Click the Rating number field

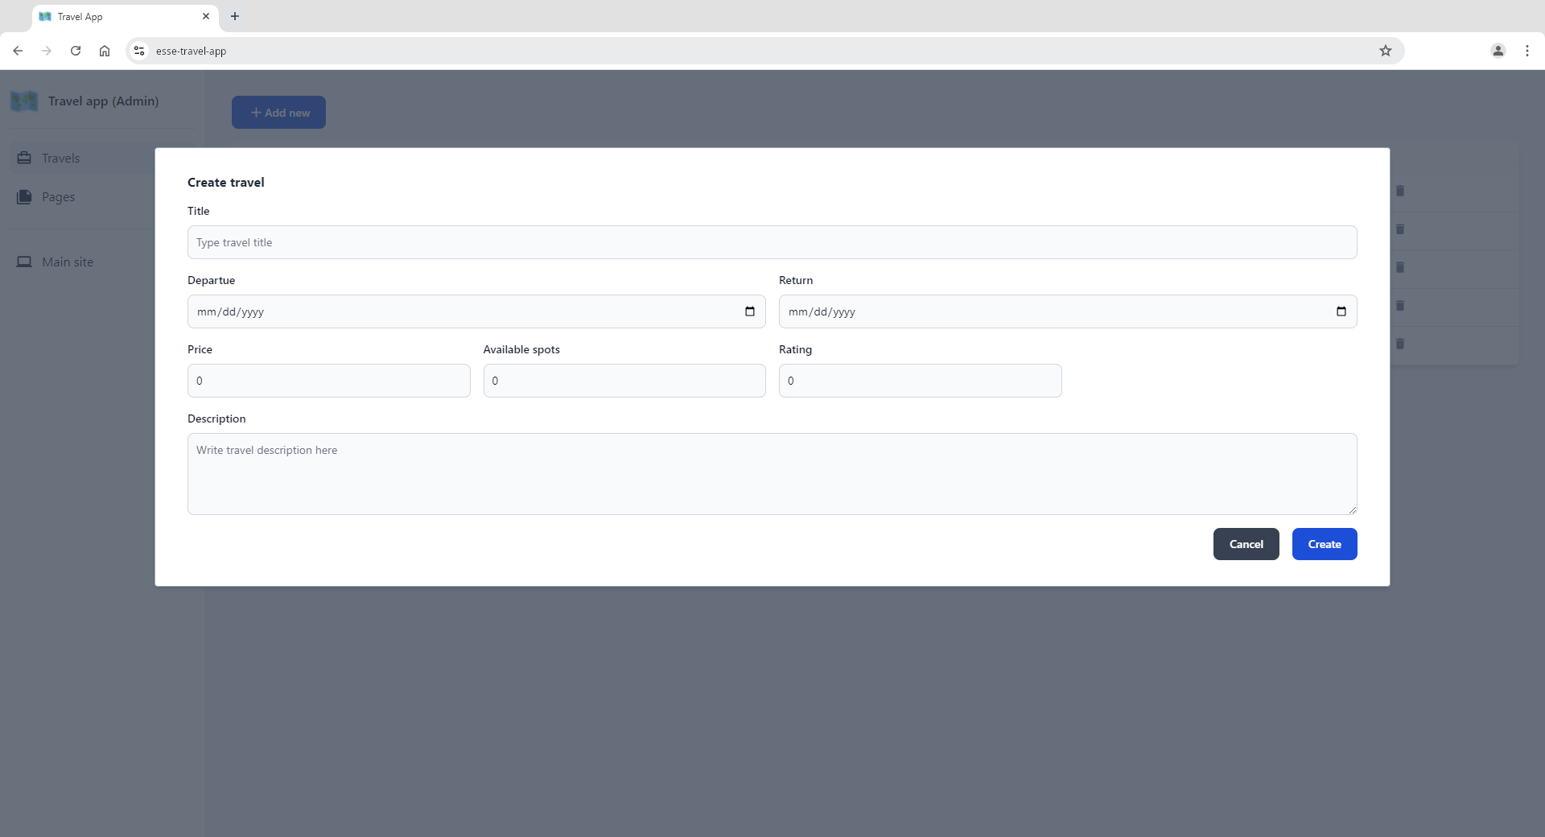point(920,381)
